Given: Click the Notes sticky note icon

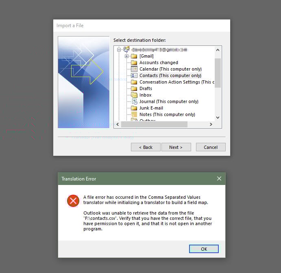Looking at the screenshot, I should (134, 114).
